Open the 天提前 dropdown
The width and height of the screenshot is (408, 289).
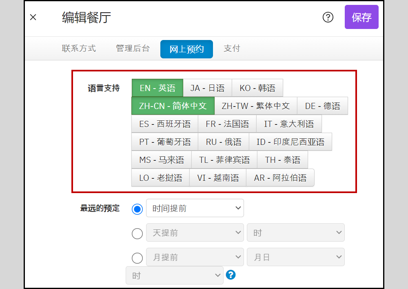195,233
